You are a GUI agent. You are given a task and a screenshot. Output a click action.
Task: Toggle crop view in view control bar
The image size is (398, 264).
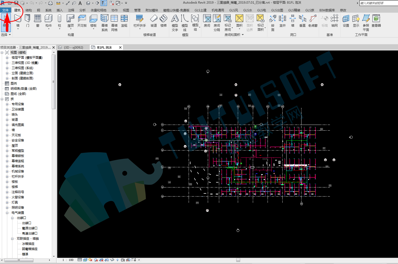coord(101,260)
